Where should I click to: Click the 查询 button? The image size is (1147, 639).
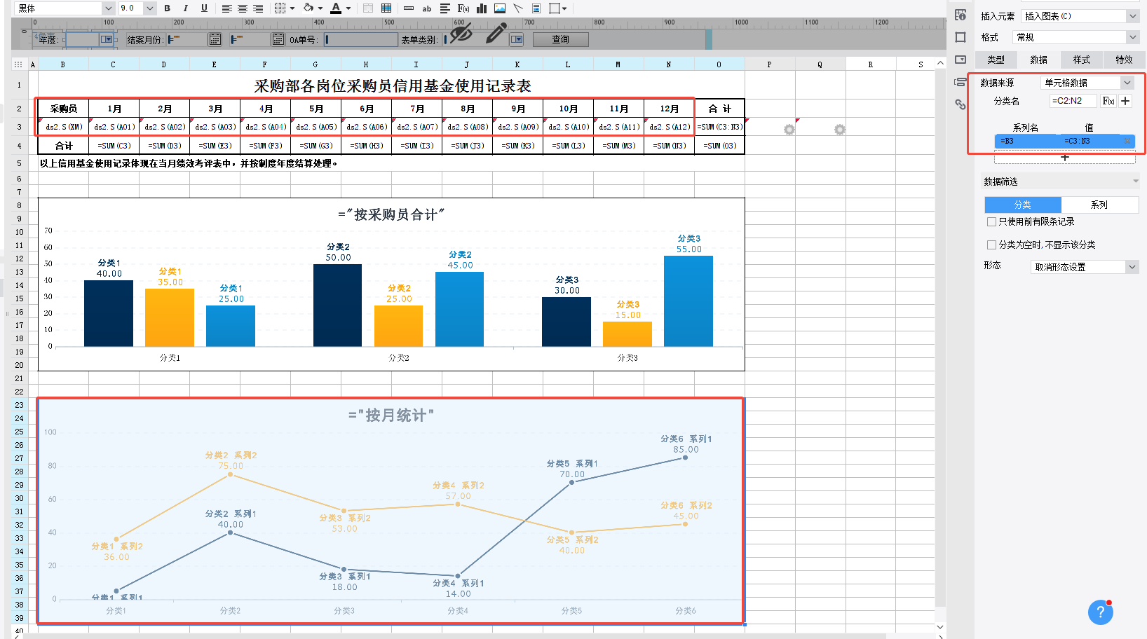[x=560, y=39]
